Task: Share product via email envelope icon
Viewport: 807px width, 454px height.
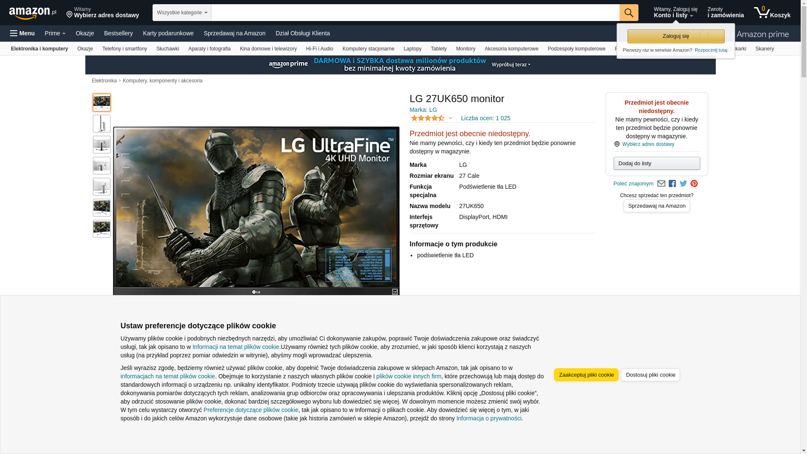Action: click(x=661, y=184)
